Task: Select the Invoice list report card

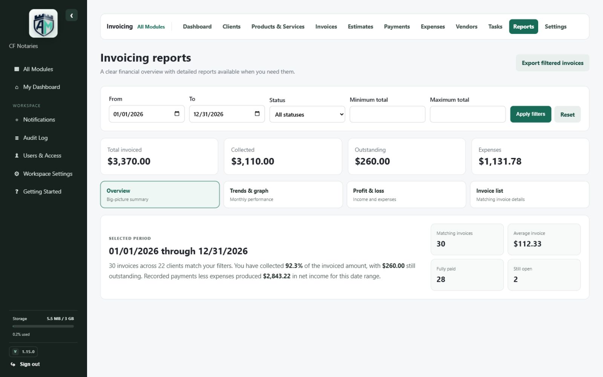Action: coord(530,195)
